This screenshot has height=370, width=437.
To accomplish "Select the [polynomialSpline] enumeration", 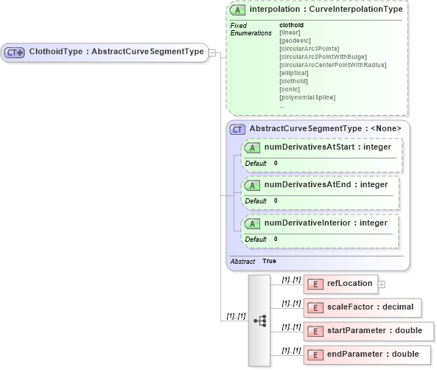I will pos(307,97).
